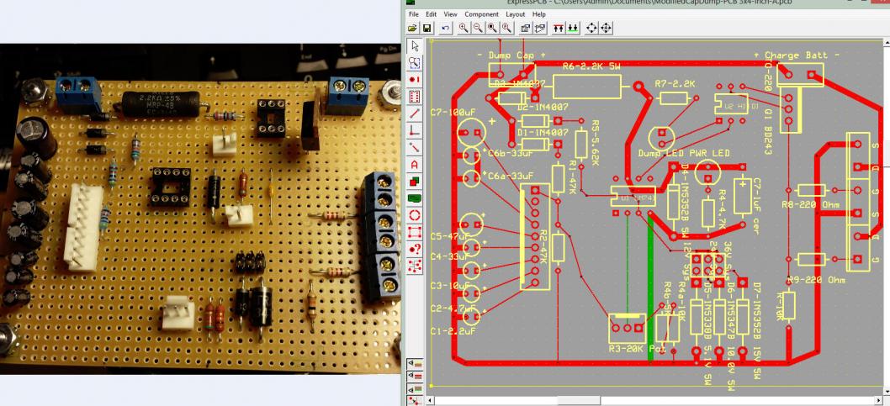Image resolution: width=890 pixels, height=406 pixels.
Task: Select the highlight net connections tool
Action: (x=415, y=266)
